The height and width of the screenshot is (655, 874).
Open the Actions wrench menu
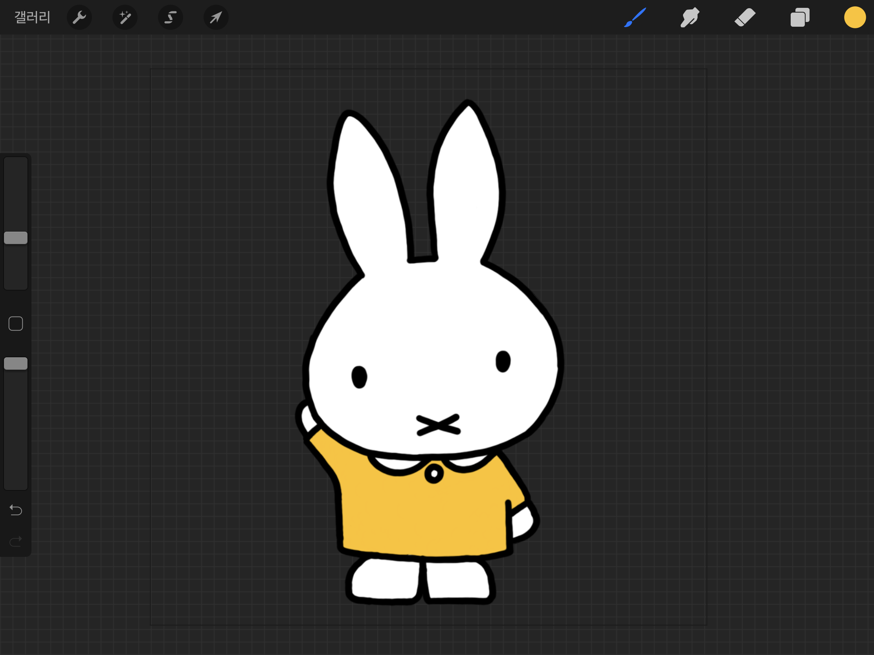pos(79,17)
